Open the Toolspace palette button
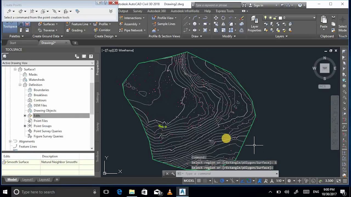Image resolution: width=351 pixels, height=197 pixels. (x=10, y=26)
